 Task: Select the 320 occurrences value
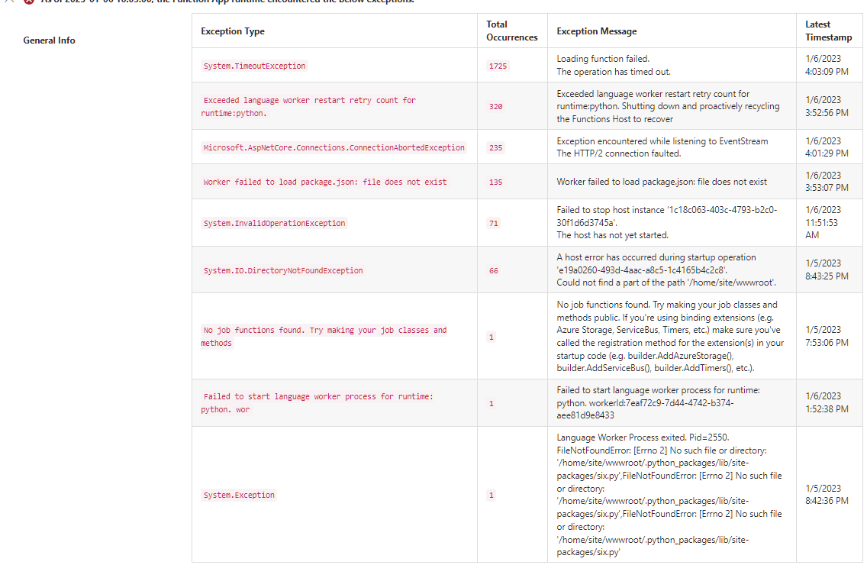pyautogui.click(x=495, y=106)
